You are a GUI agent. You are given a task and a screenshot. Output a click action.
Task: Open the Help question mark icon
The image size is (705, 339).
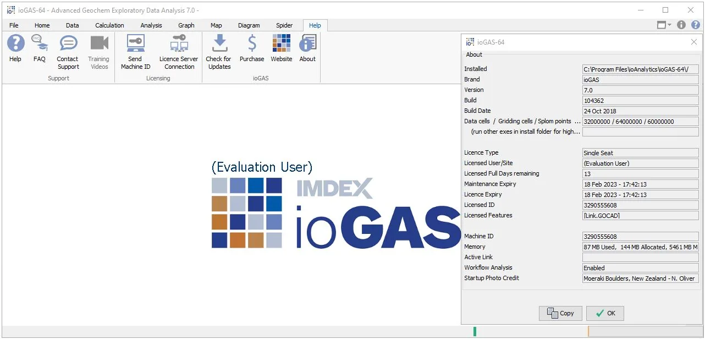click(x=15, y=43)
